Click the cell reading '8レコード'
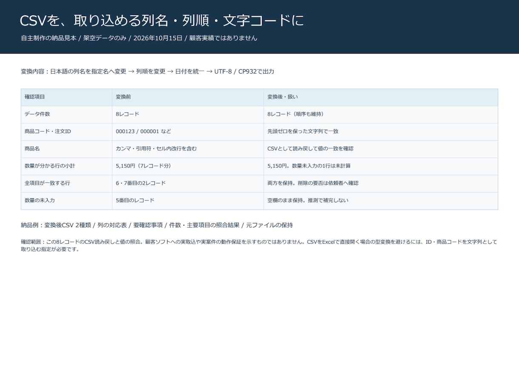519x367 pixels. coord(188,114)
